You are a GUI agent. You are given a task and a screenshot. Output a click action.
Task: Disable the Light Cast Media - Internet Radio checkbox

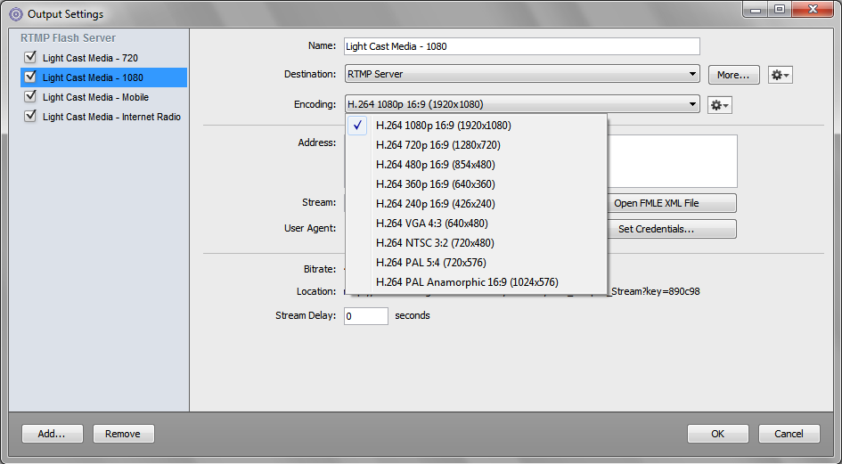pos(30,117)
